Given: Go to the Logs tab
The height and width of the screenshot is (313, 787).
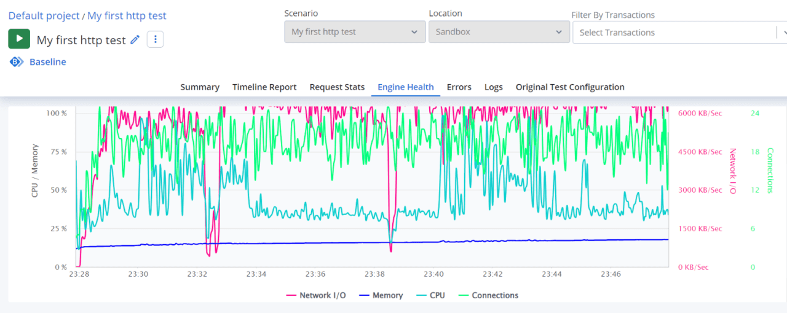Looking at the screenshot, I should coord(493,87).
